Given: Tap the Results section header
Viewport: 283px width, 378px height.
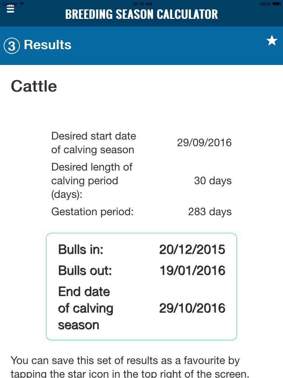Looking at the screenshot, I should click(x=48, y=45).
